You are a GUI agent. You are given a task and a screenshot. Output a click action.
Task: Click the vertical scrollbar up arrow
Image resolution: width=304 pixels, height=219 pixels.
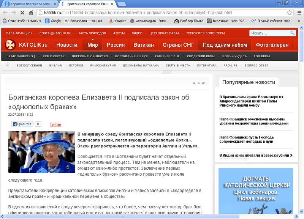[301, 28]
